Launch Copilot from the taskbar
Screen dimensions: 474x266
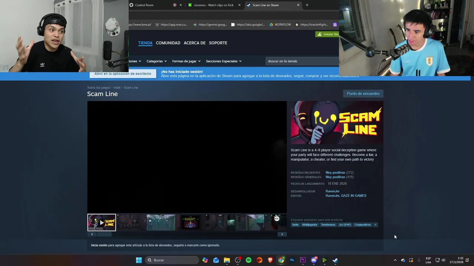point(205,260)
